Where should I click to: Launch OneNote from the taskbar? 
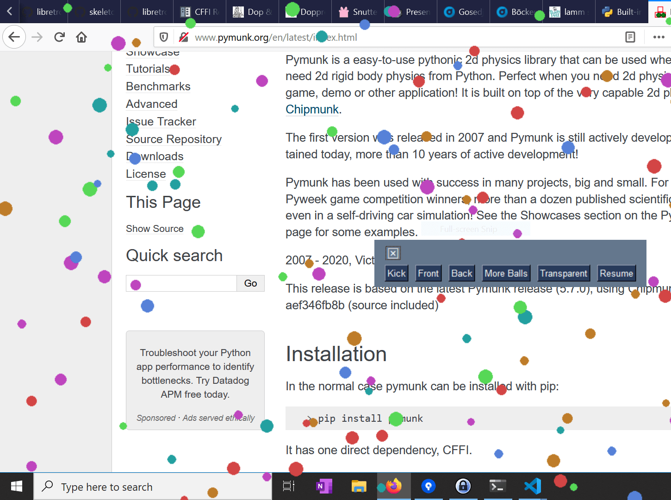[324, 487]
